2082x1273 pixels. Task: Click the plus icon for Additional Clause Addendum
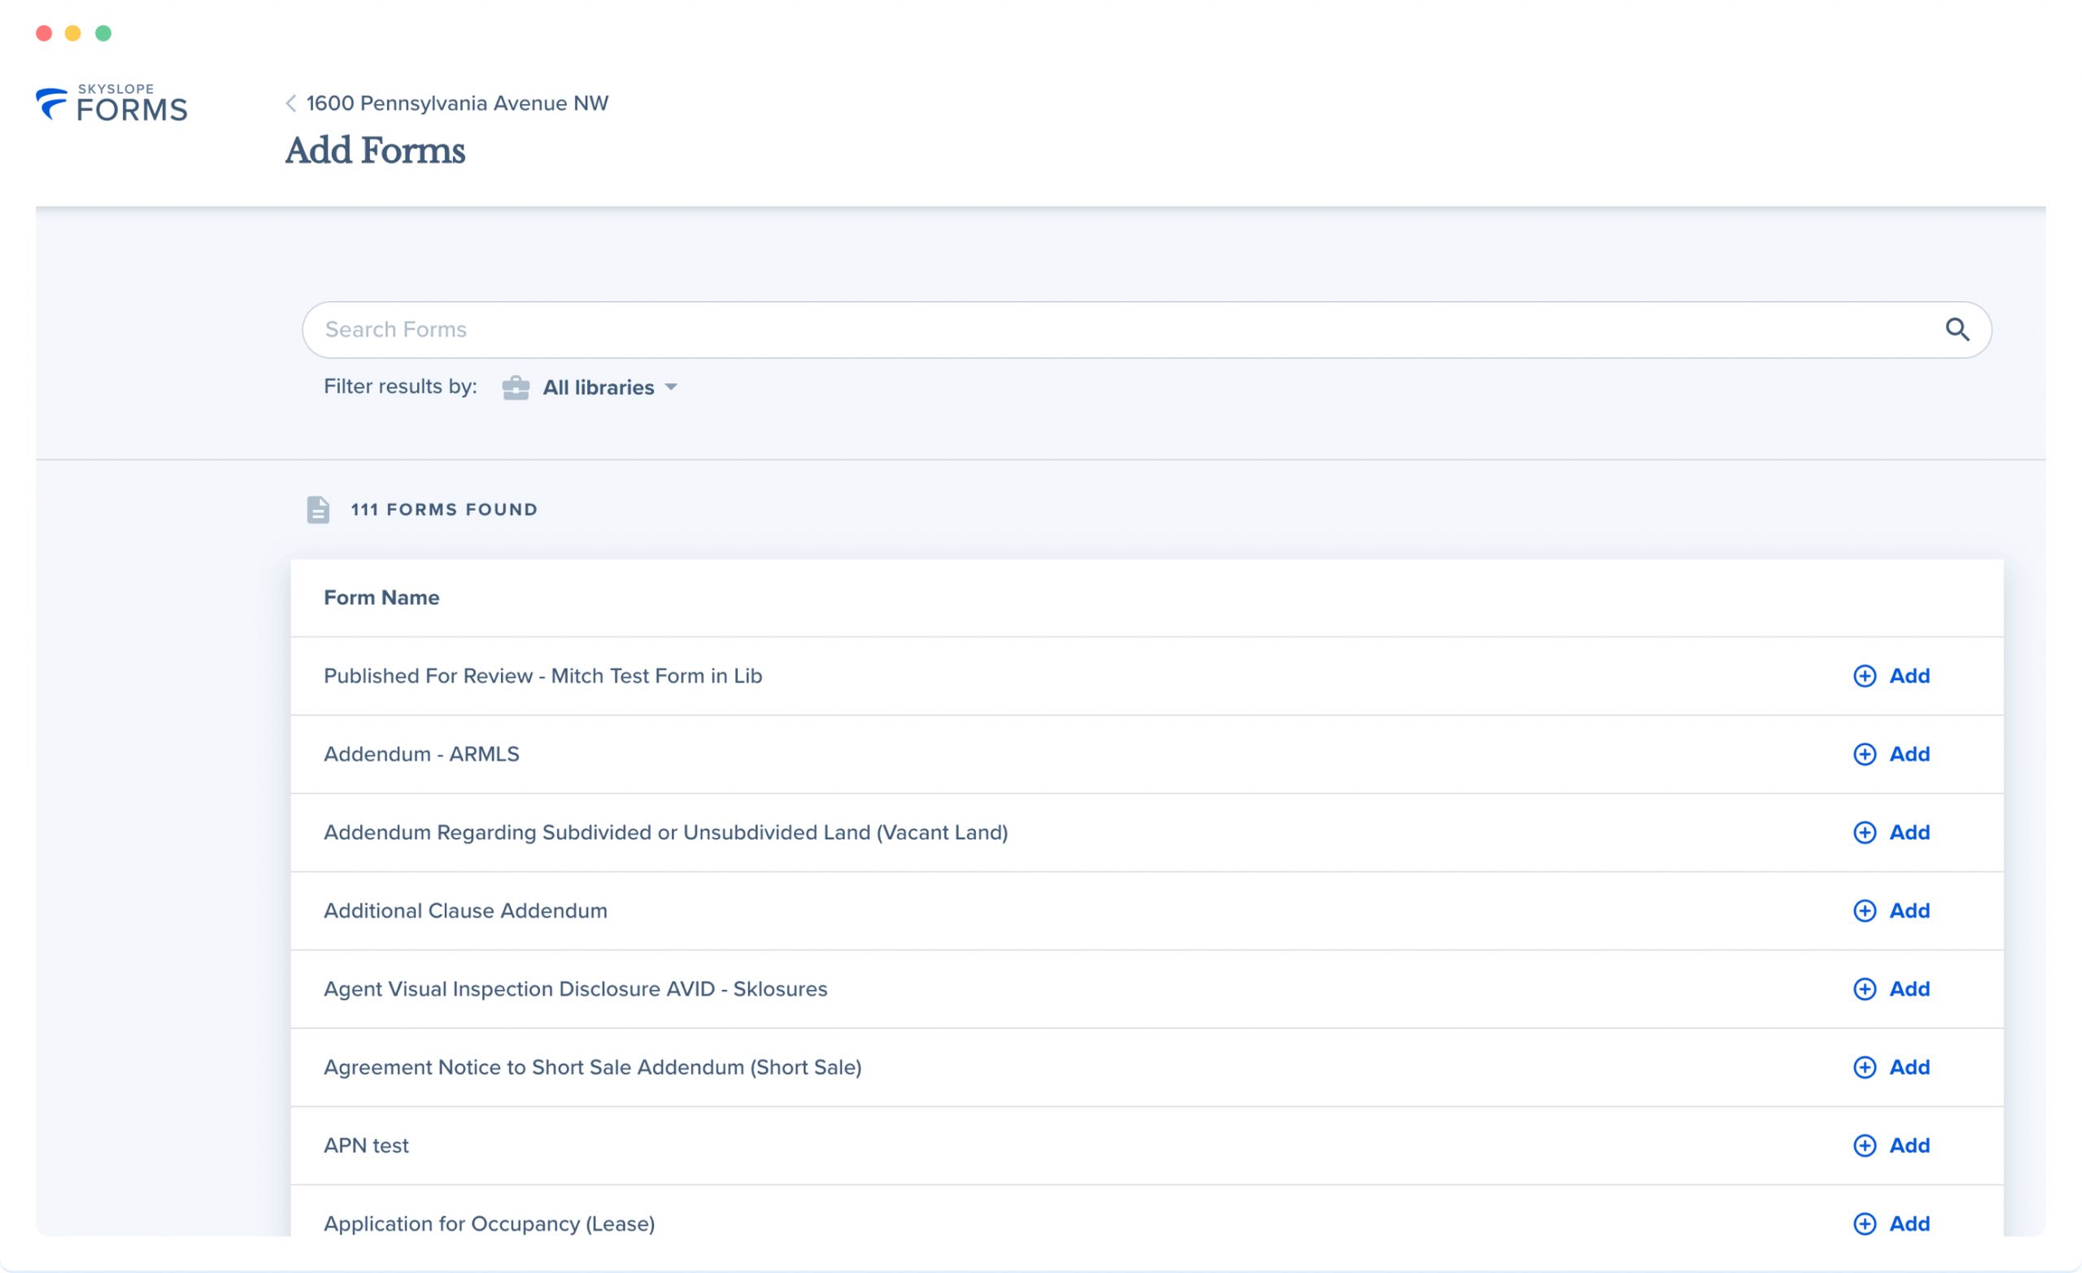pyautogui.click(x=1865, y=910)
